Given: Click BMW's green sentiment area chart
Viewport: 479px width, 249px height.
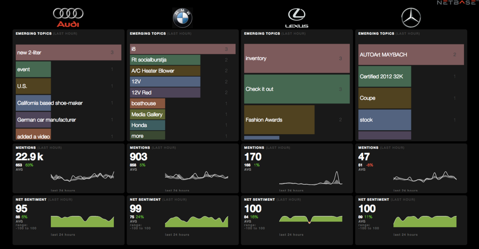Looking at the screenshot, I should [x=196, y=221].
